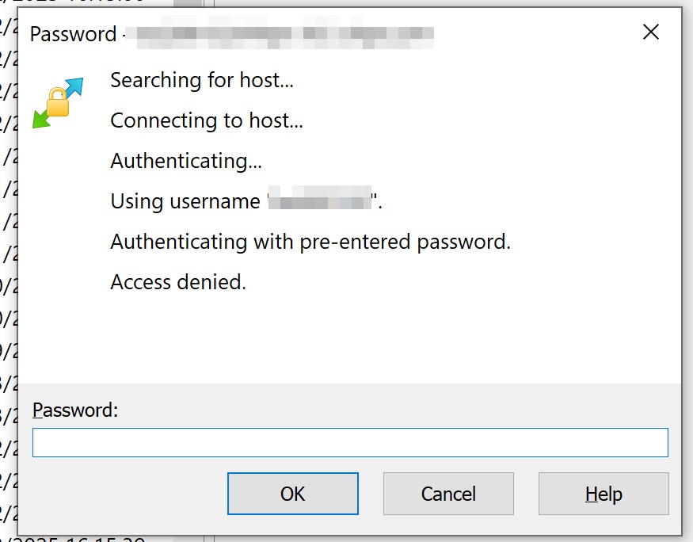The height and width of the screenshot is (542, 693).
Task: Click the blurred username value
Action: 320,201
